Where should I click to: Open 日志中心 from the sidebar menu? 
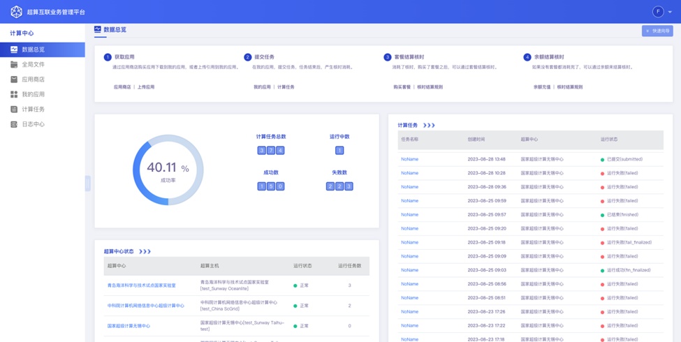(33, 124)
